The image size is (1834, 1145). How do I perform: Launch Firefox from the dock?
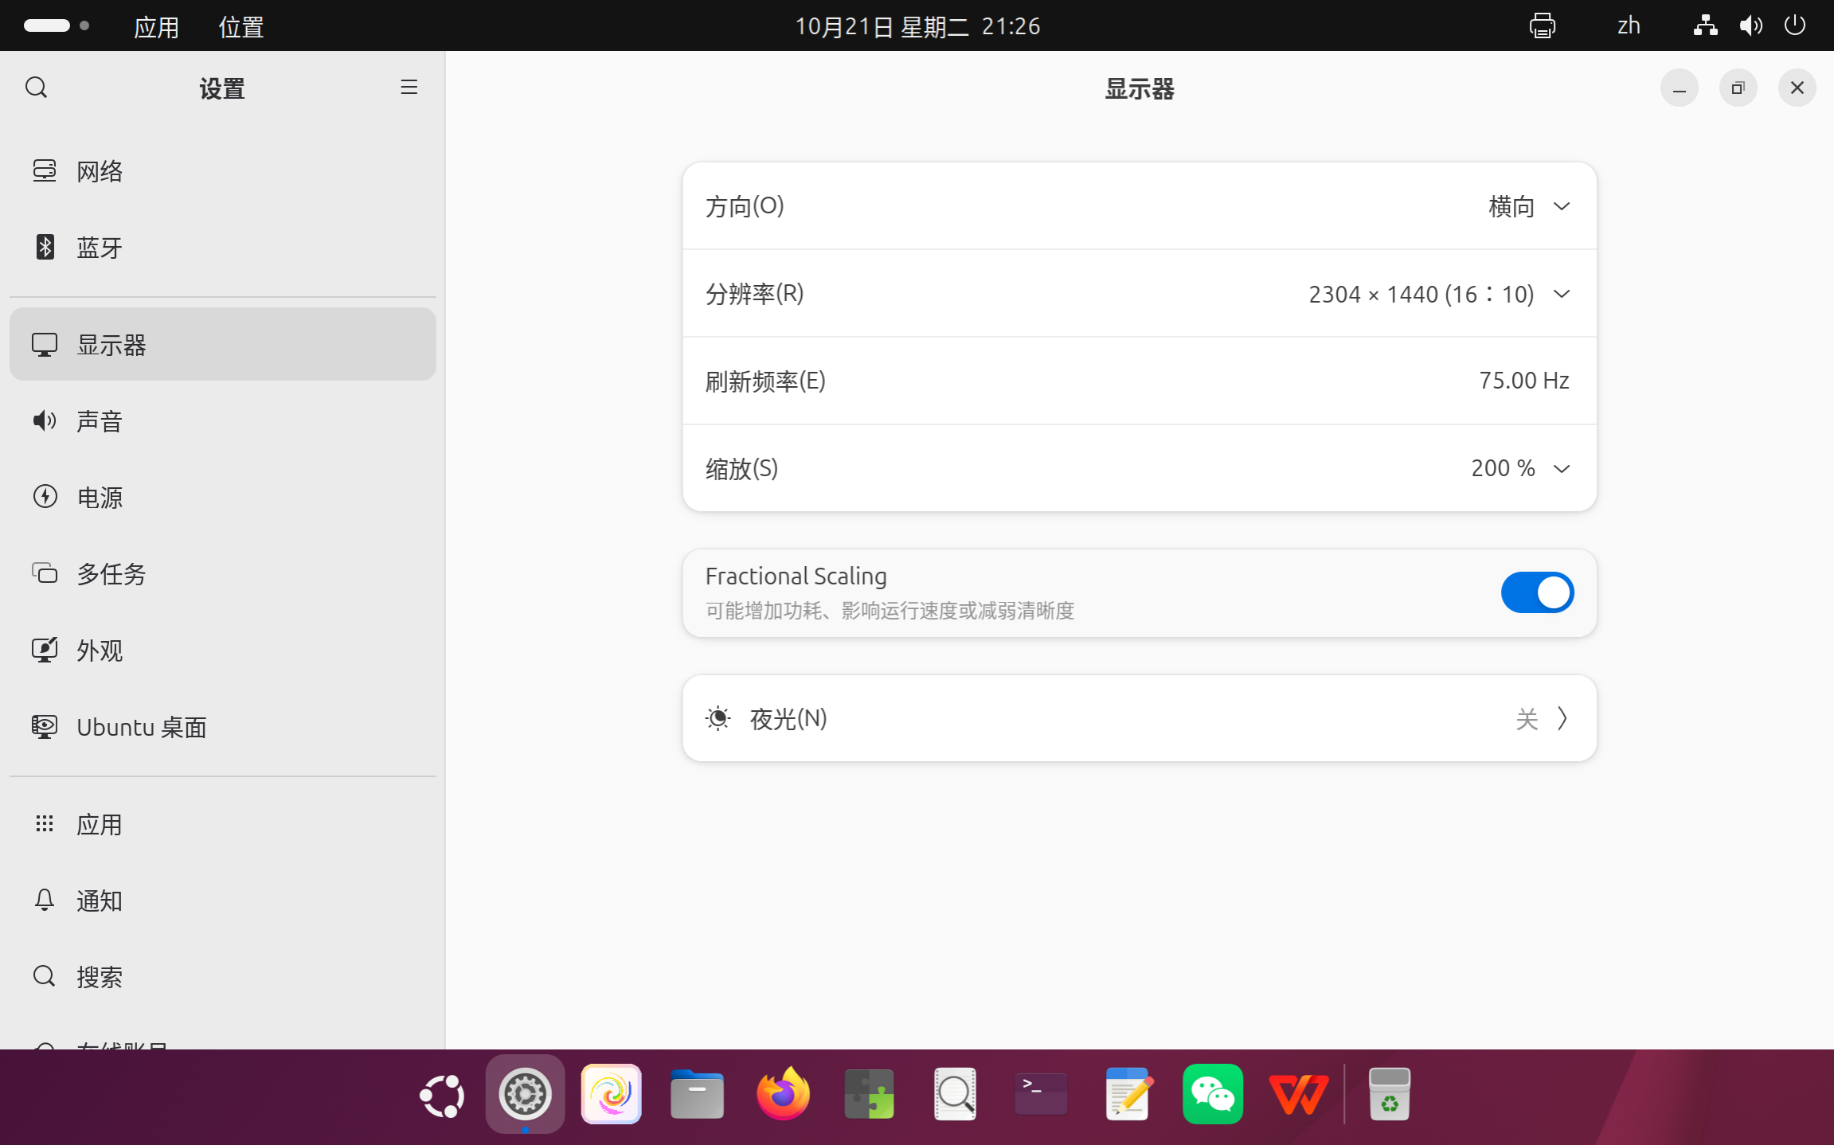pyautogui.click(x=784, y=1093)
